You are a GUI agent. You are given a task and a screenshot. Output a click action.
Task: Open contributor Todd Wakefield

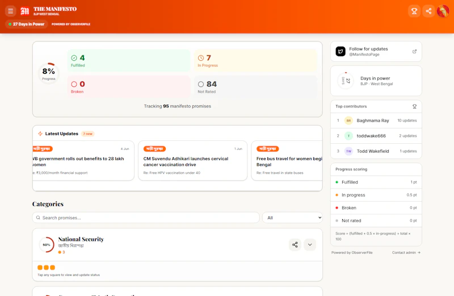tap(376, 151)
